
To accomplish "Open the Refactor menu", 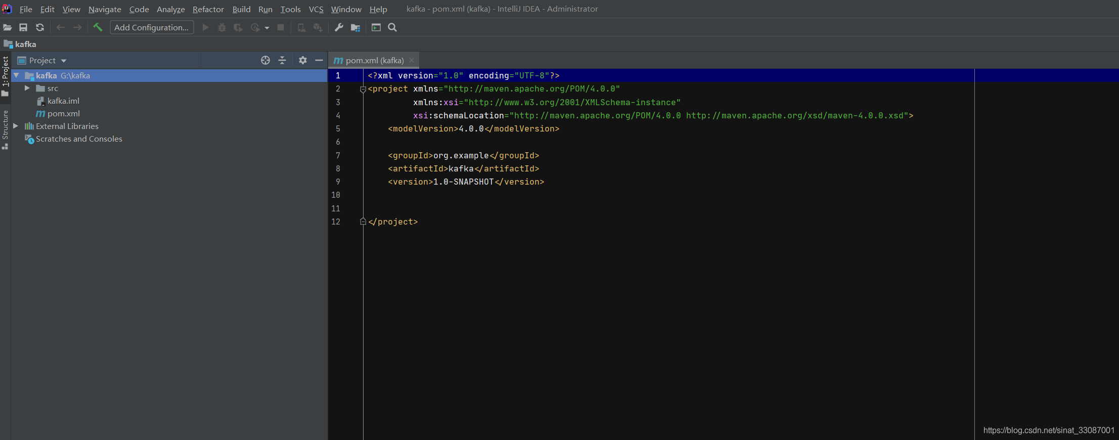I will point(208,9).
